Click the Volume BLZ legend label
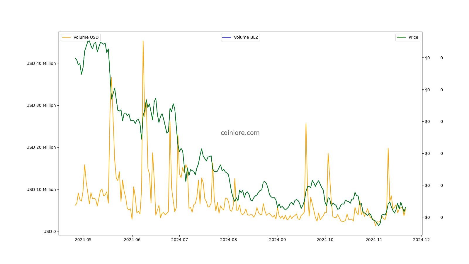469x264 pixels. pyautogui.click(x=246, y=37)
